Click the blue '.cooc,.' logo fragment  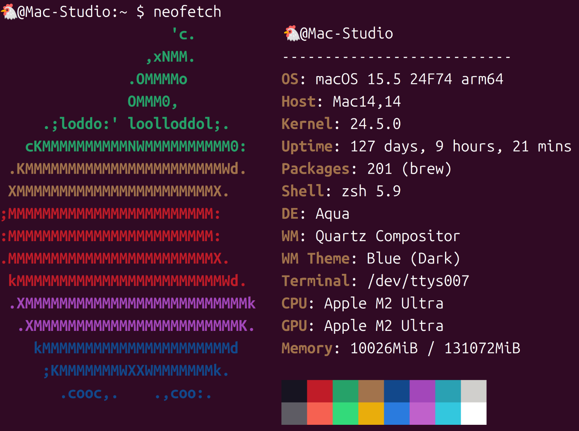click(x=89, y=393)
